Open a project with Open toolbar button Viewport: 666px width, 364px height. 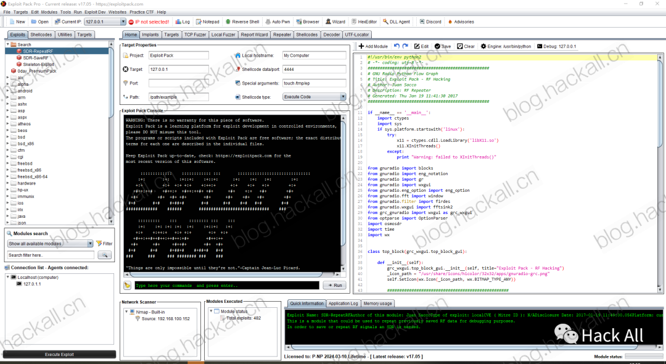click(x=39, y=22)
